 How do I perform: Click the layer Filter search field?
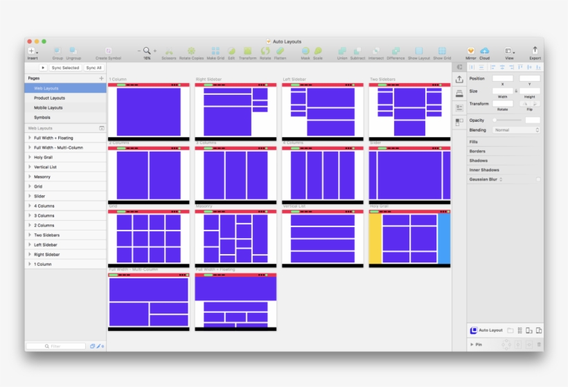point(56,346)
